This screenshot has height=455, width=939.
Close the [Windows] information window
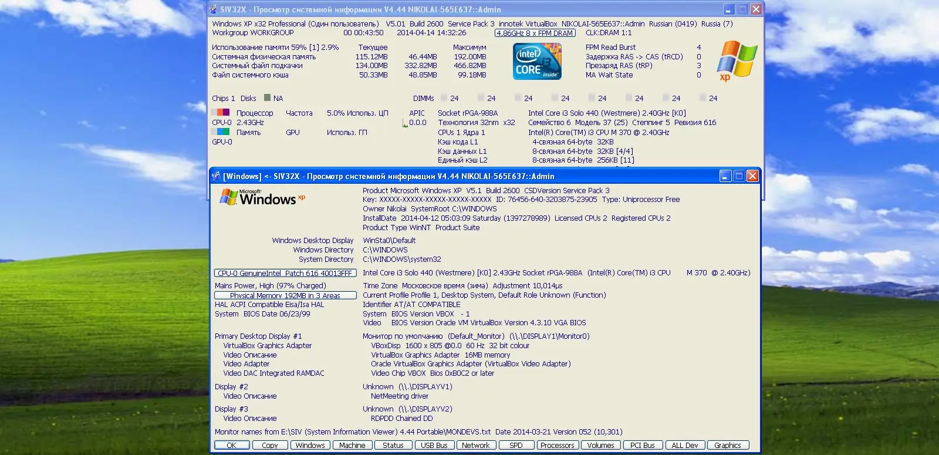(x=752, y=176)
